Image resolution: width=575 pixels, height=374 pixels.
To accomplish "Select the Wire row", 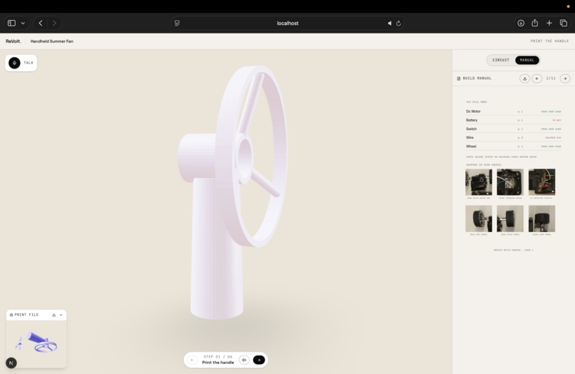I will pos(514,138).
